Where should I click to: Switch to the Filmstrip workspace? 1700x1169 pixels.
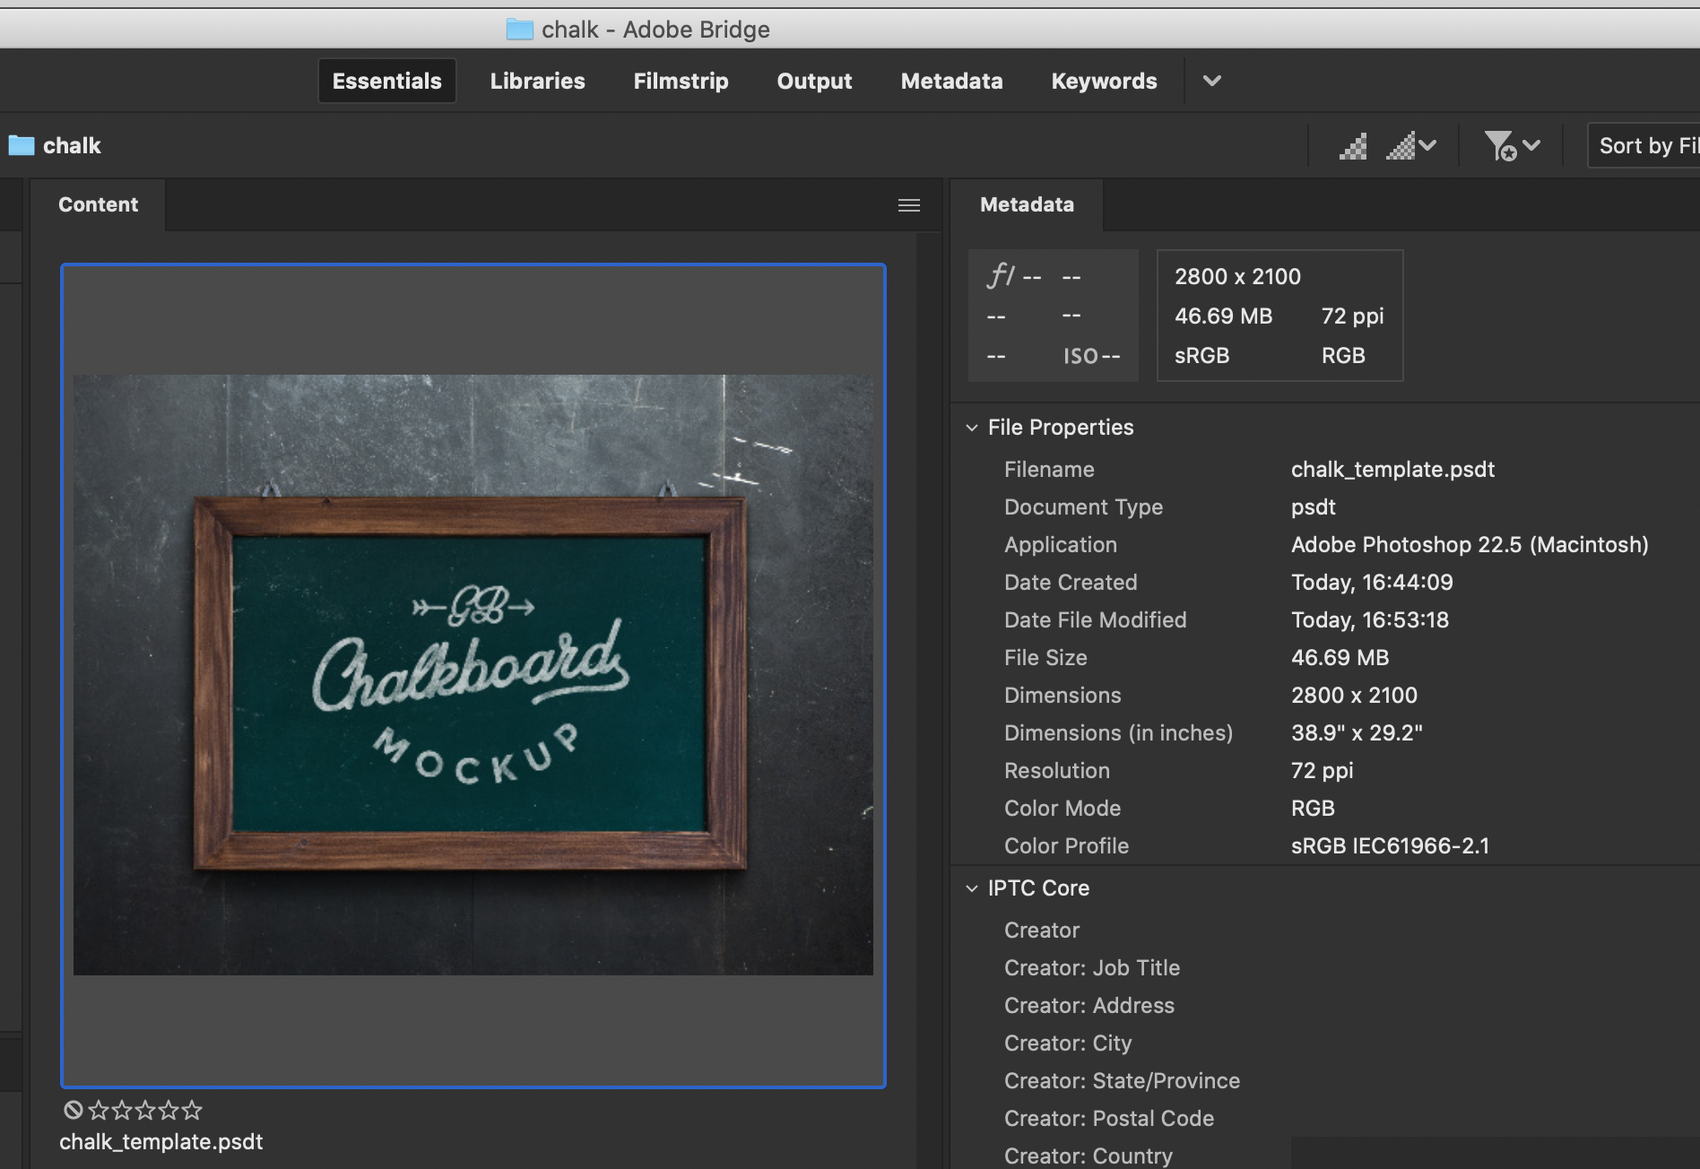(681, 81)
